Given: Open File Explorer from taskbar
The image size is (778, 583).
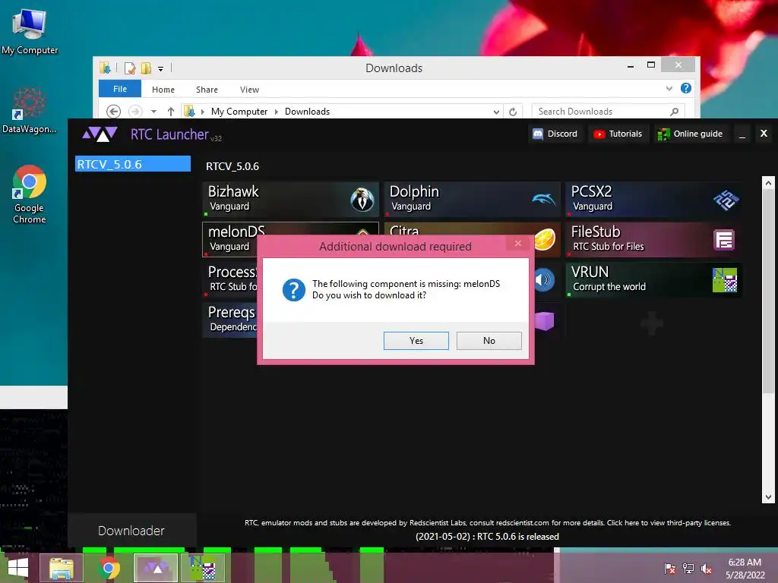Looking at the screenshot, I should click(x=62, y=568).
